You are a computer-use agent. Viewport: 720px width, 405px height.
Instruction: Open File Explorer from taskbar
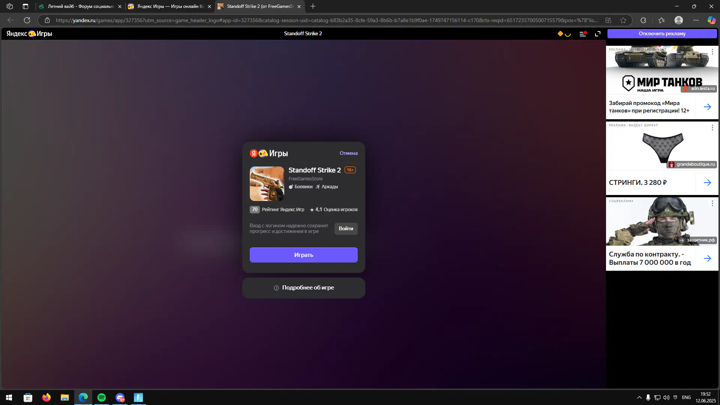pos(64,397)
